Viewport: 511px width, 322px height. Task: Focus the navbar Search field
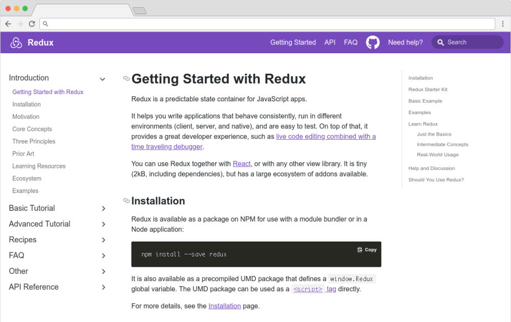[468, 42]
